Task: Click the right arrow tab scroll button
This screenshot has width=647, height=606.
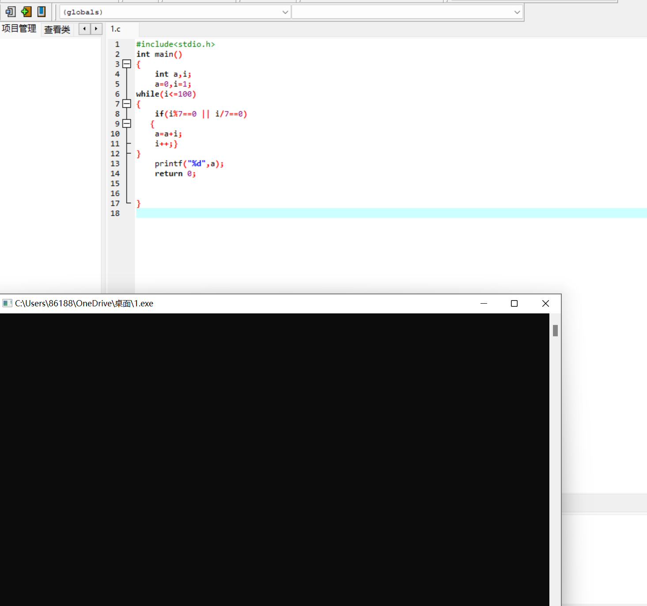Action: click(x=96, y=29)
